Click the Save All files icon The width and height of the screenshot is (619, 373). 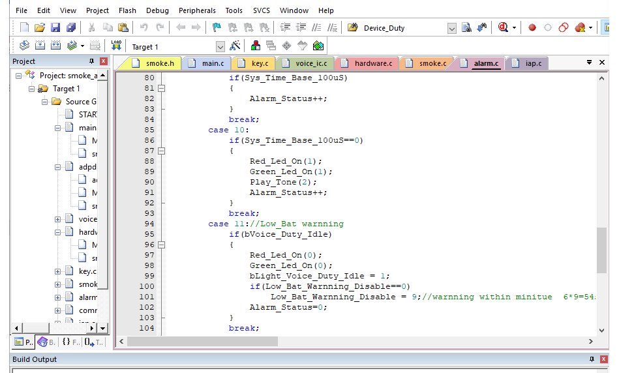(70, 27)
